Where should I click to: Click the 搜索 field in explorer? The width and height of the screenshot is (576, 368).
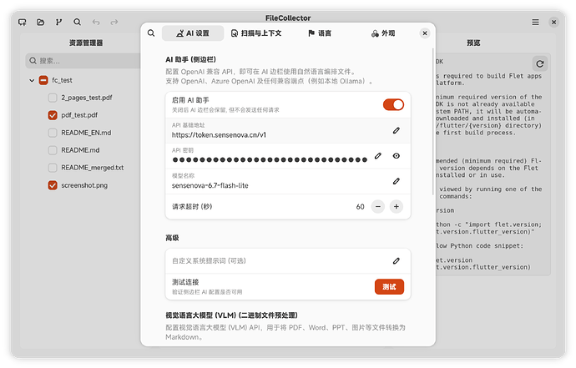[x=83, y=61]
